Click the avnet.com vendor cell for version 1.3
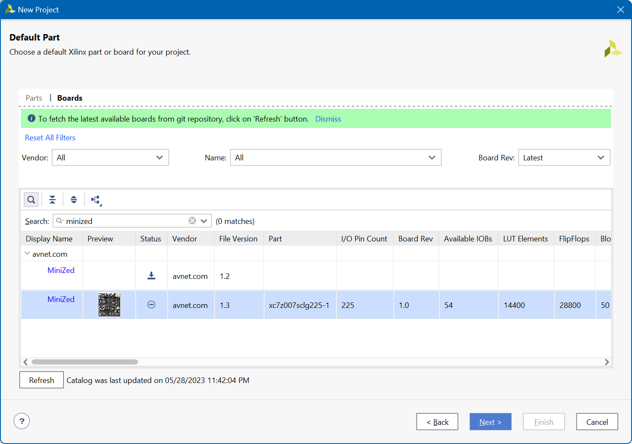 [x=190, y=305]
